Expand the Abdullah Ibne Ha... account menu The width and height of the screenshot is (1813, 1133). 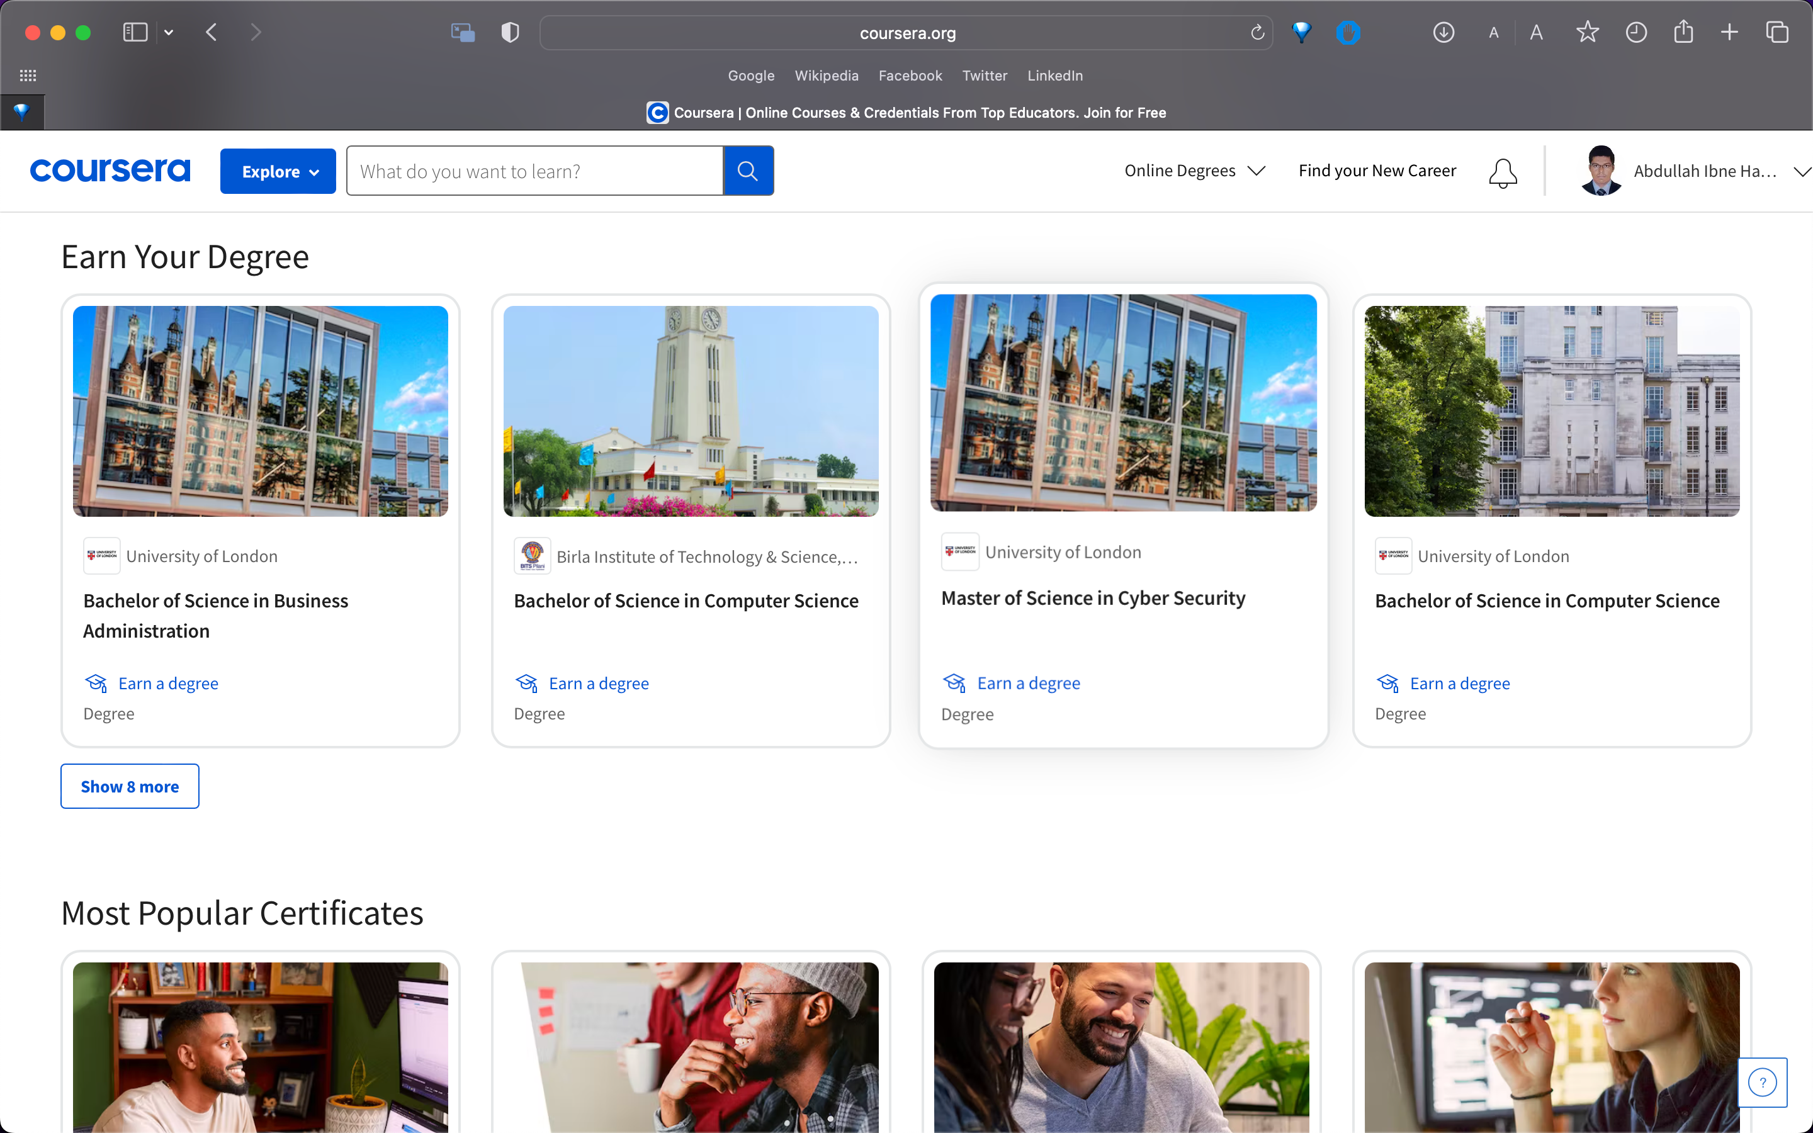1722,171
